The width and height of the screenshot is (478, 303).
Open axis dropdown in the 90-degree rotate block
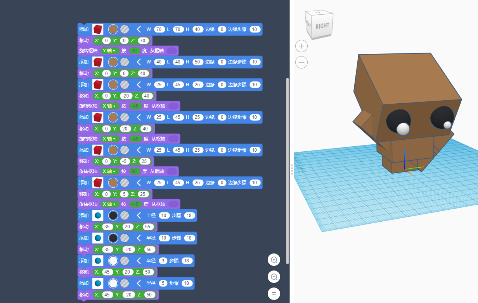109,171
